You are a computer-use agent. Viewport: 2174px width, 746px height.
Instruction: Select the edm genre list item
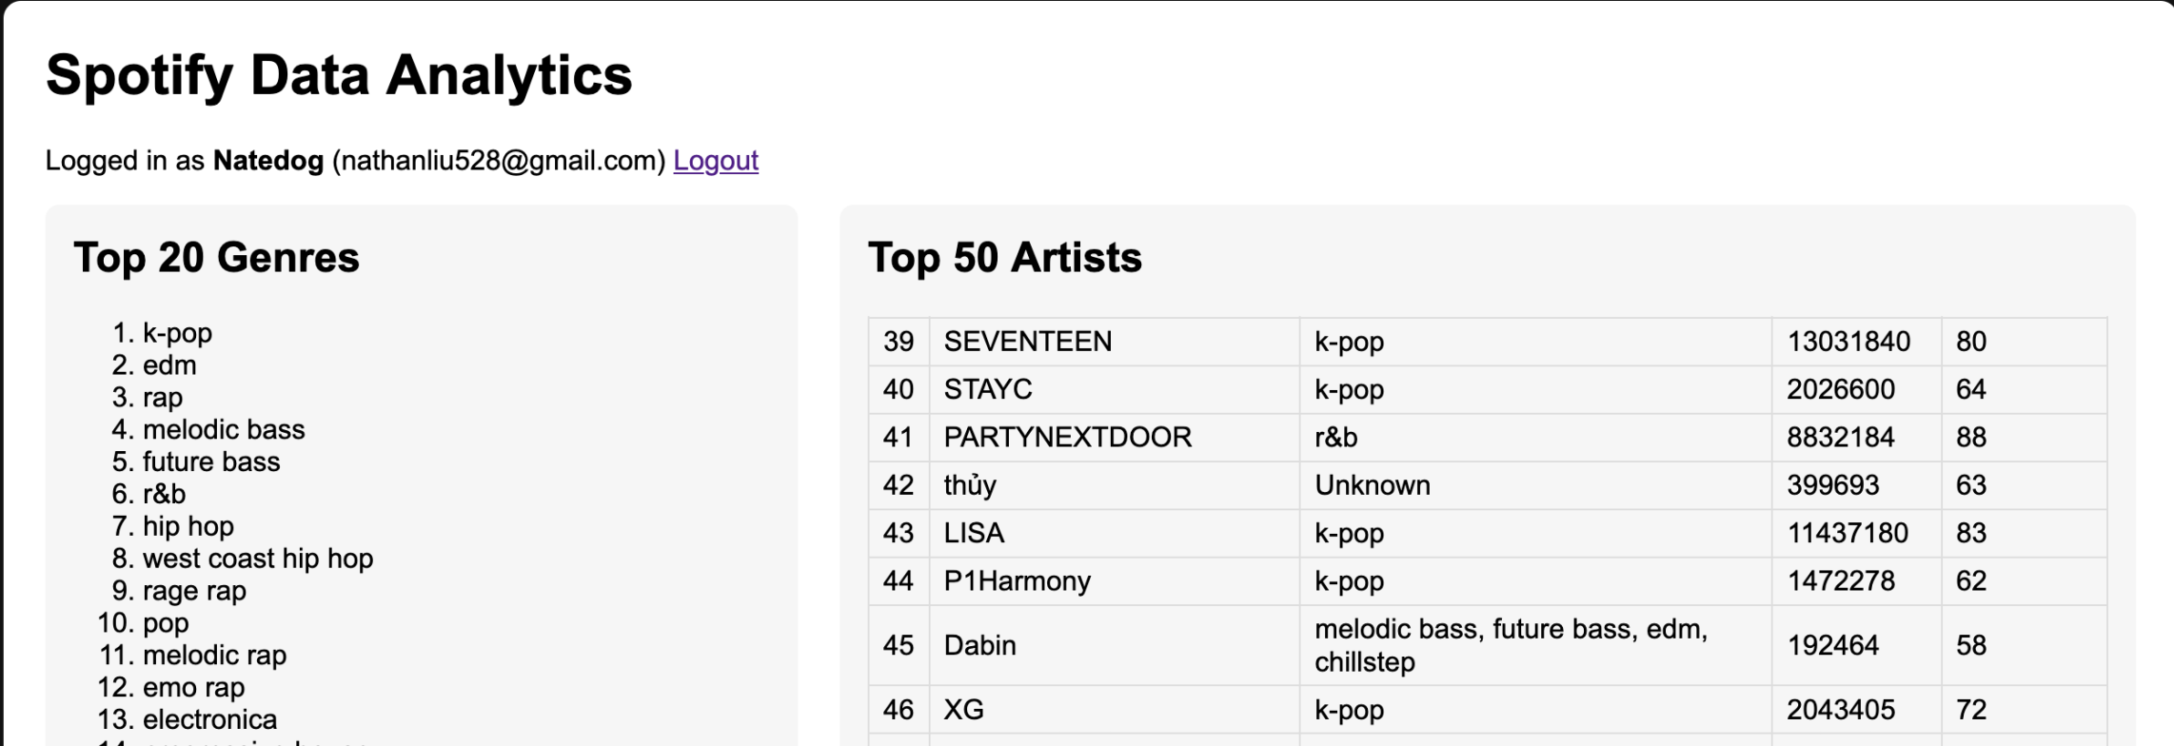click(169, 365)
